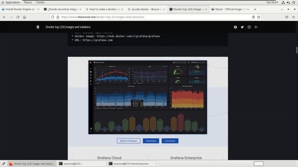Click the Grafana dashboard screenshot image

(x=148, y=97)
